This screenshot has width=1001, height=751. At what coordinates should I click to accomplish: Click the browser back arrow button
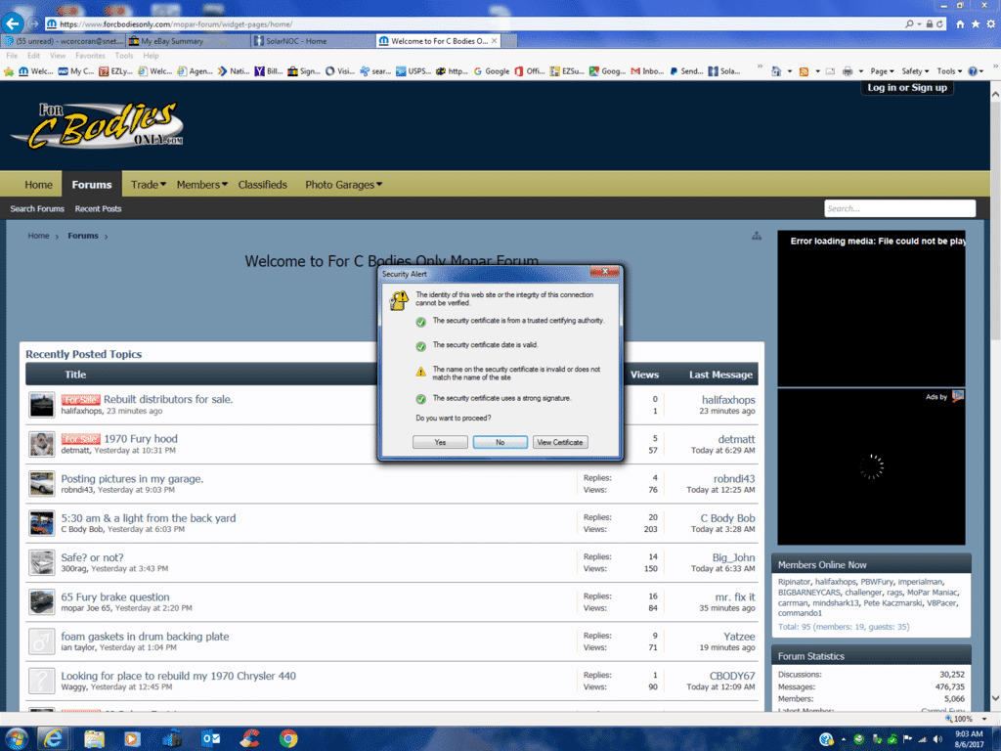pyautogui.click(x=14, y=22)
